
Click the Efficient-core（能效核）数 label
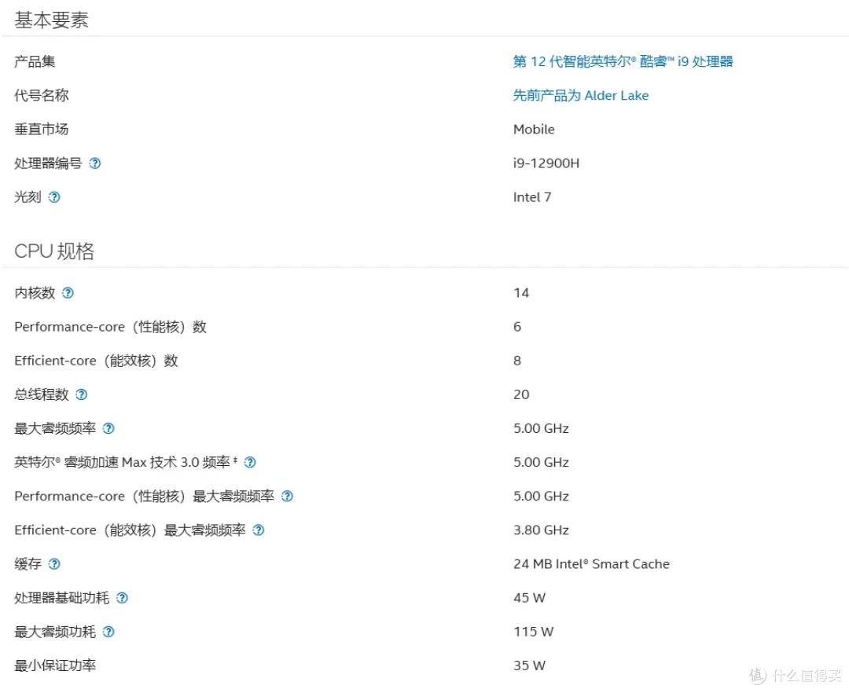pyautogui.click(x=97, y=361)
